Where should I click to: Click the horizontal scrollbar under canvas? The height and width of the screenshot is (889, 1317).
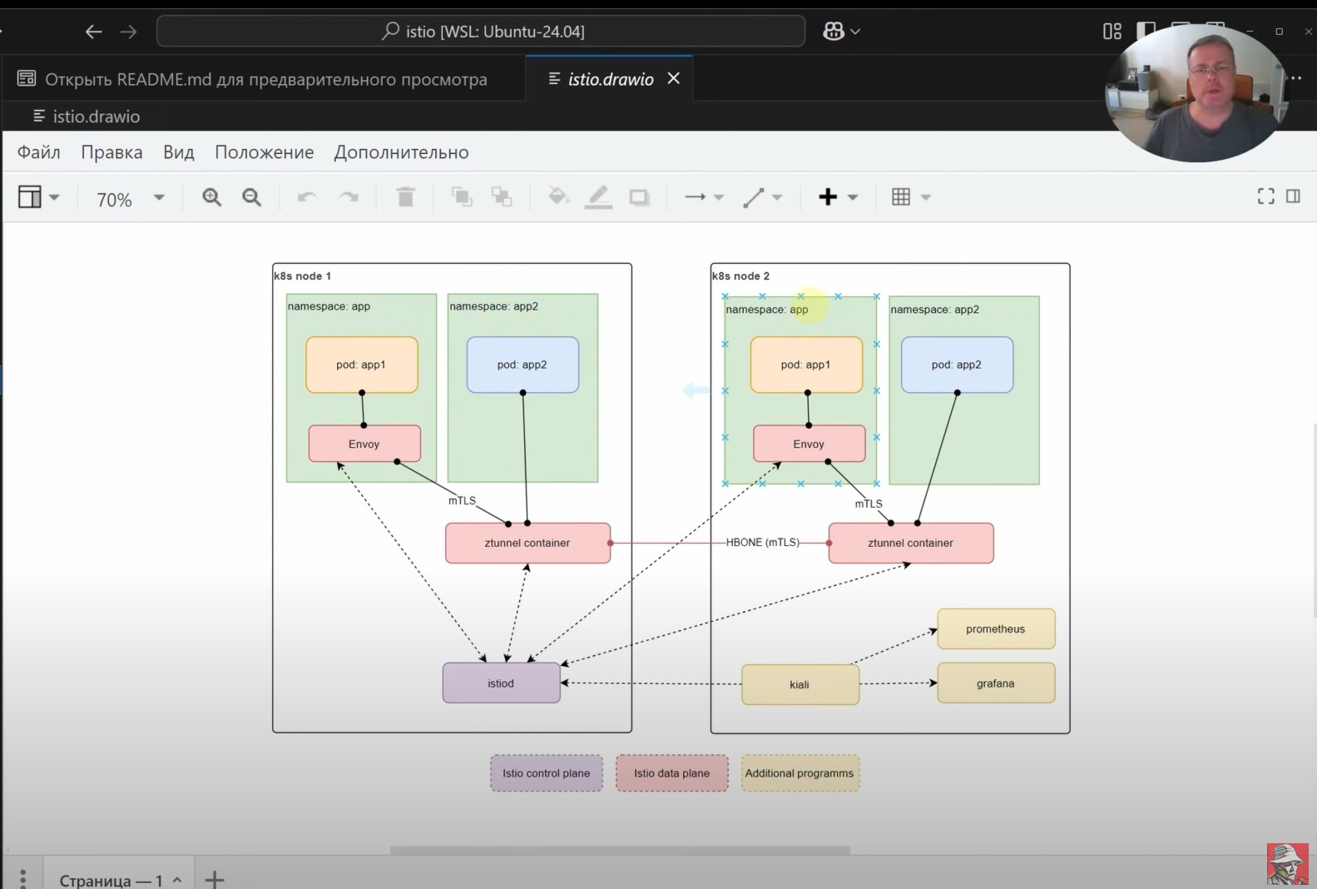620,851
